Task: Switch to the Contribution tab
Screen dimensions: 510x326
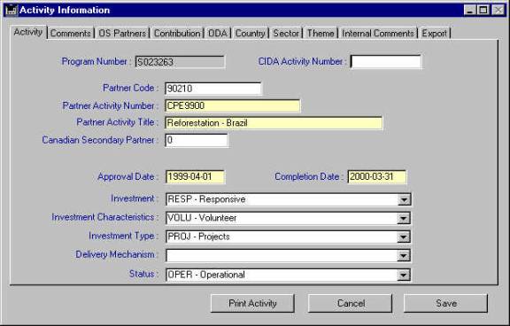Action: pos(177,33)
